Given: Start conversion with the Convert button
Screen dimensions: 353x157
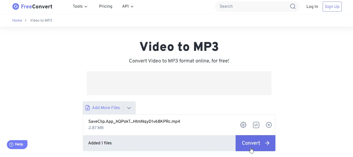Looking at the screenshot, I should [255, 143].
